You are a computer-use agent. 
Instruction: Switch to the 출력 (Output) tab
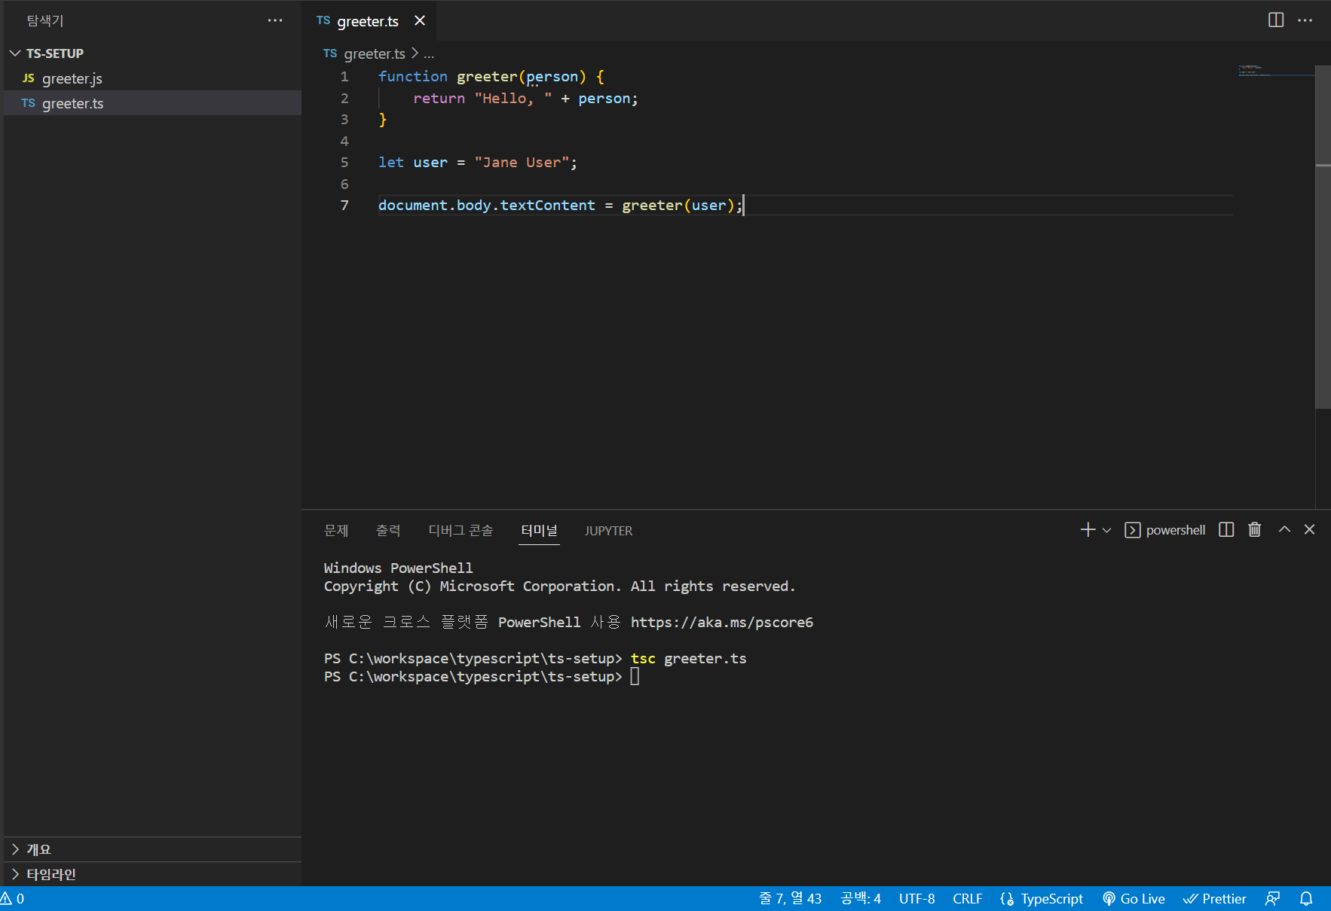pyautogui.click(x=388, y=531)
